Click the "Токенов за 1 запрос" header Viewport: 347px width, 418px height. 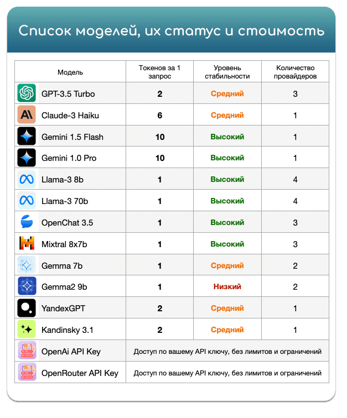tap(159, 72)
